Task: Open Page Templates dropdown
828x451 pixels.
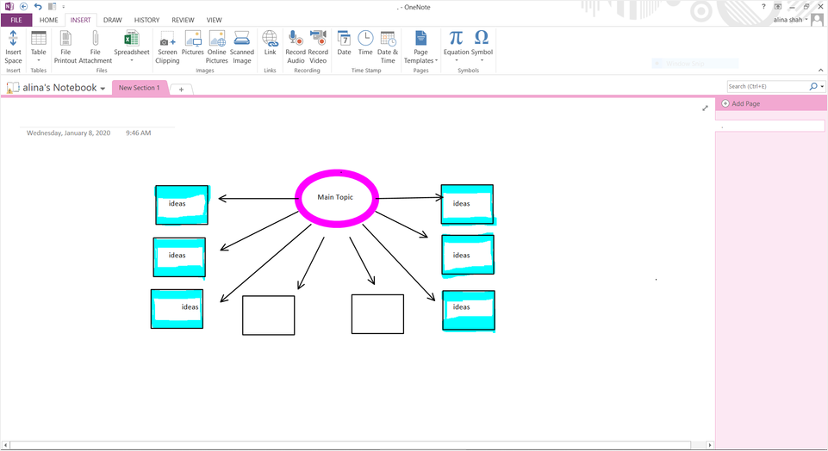Action: click(x=420, y=60)
